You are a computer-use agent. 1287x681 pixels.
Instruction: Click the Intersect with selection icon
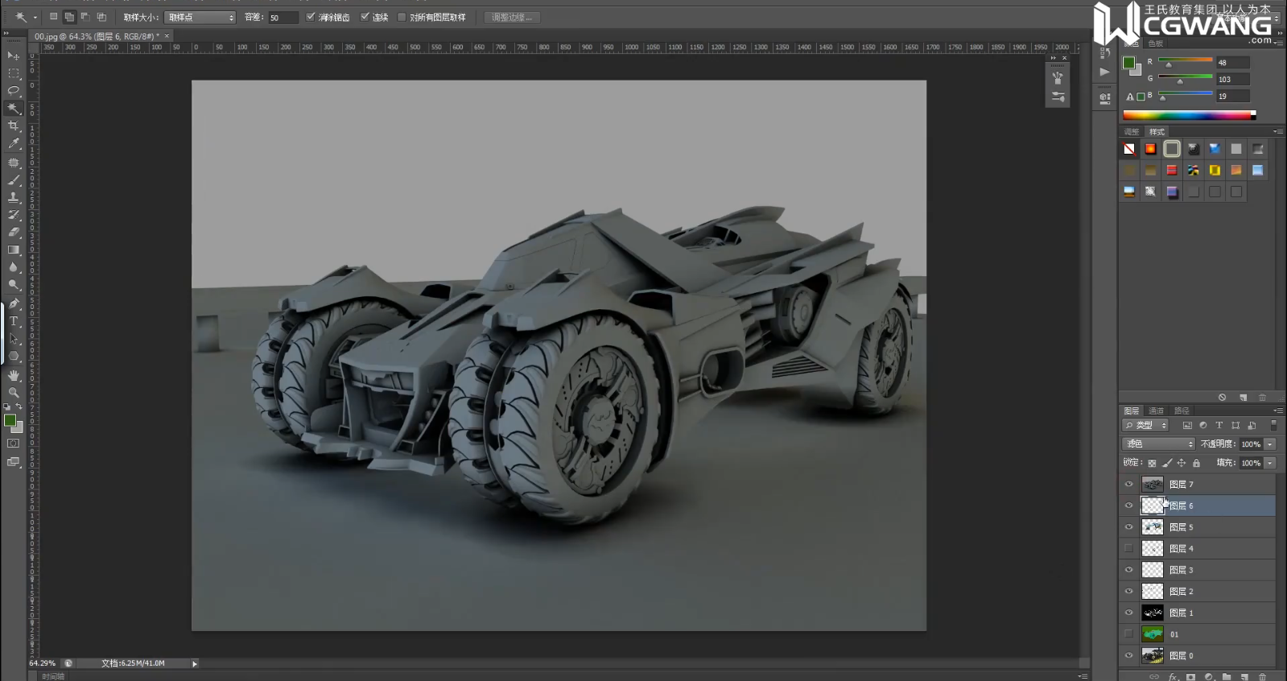pos(101,17)
